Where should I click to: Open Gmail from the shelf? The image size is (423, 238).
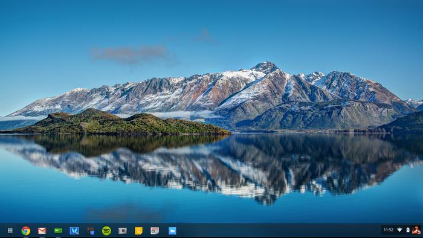(x=42, y=231)
